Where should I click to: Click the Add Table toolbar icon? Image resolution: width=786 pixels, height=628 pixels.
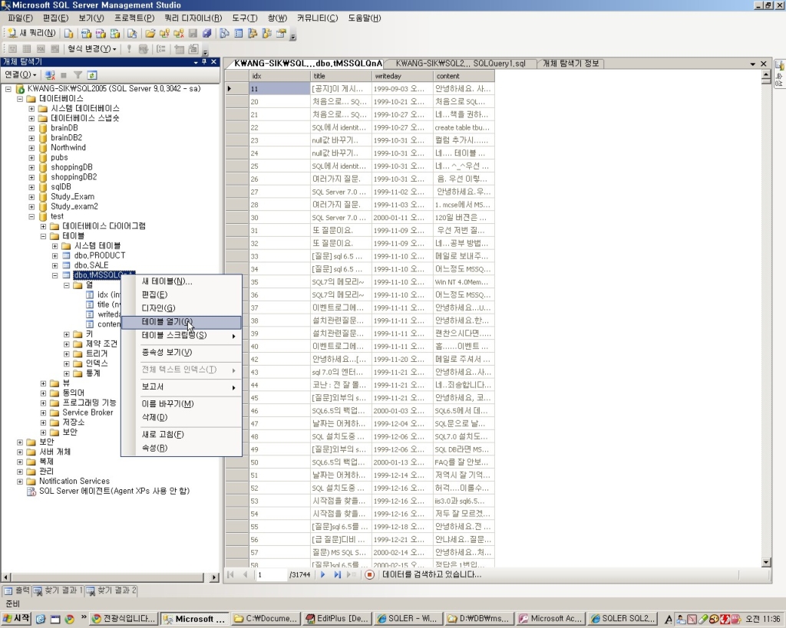tap(179, 48)
